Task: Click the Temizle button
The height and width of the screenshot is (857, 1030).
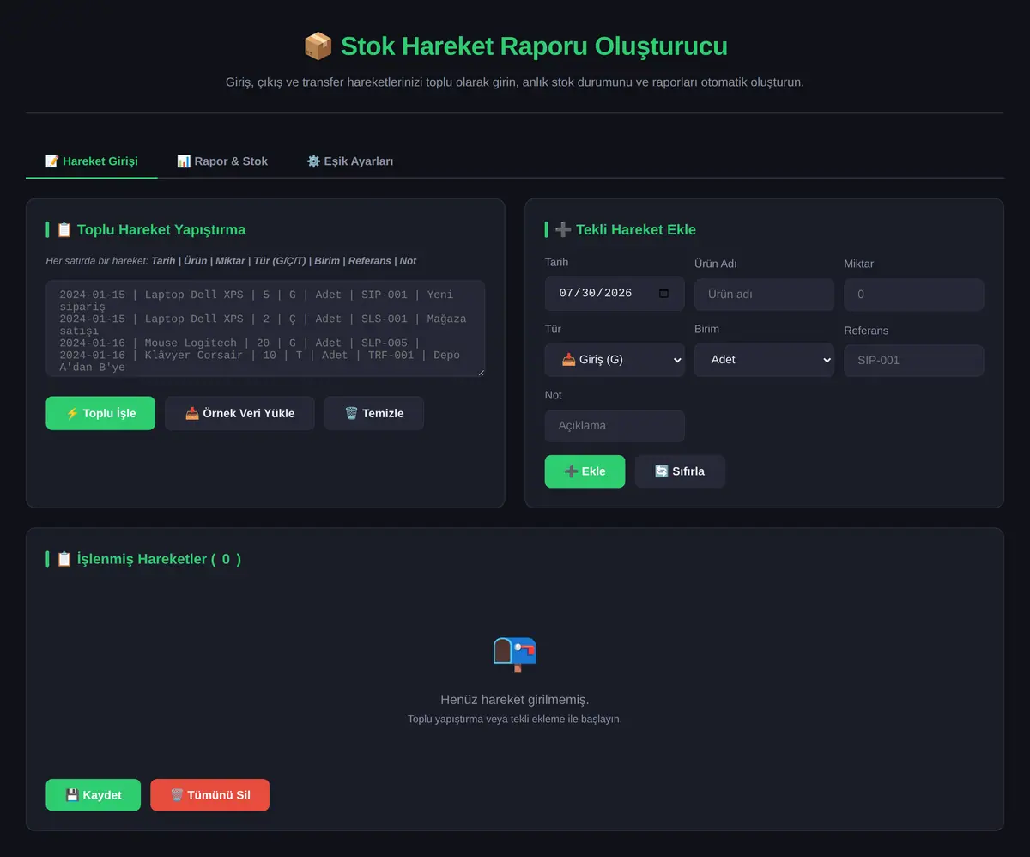Action: tap(374, 413)
